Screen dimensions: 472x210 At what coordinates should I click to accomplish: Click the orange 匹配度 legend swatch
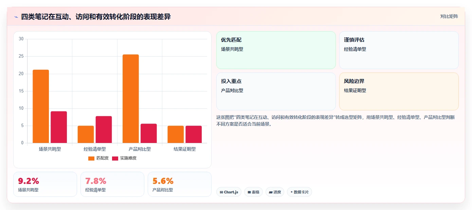(91, 158)
